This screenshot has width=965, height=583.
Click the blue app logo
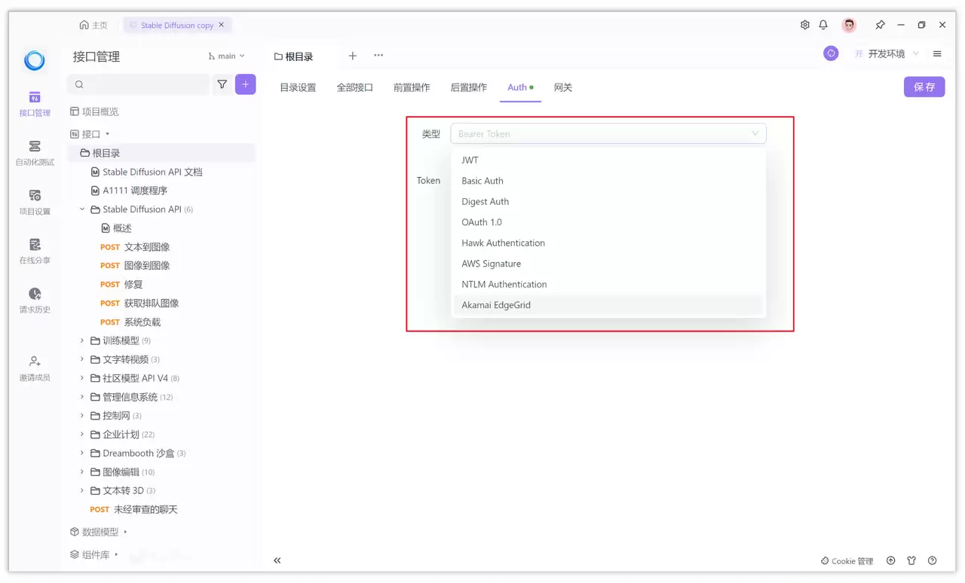click(35, 60)
